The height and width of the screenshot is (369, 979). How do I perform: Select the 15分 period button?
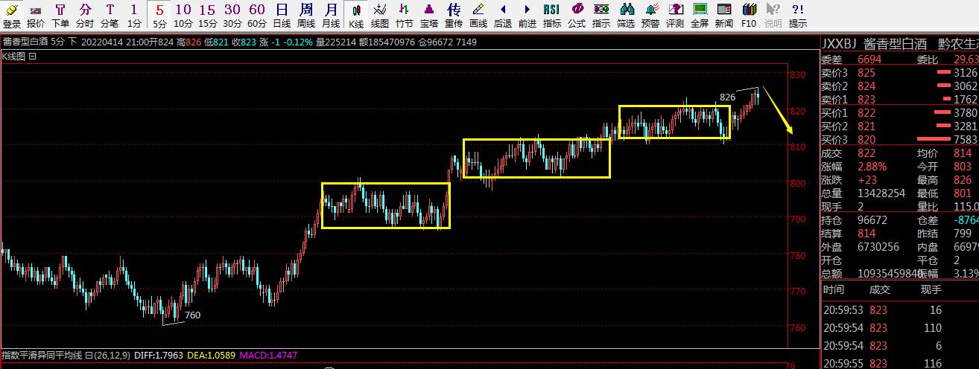(208, 15)
